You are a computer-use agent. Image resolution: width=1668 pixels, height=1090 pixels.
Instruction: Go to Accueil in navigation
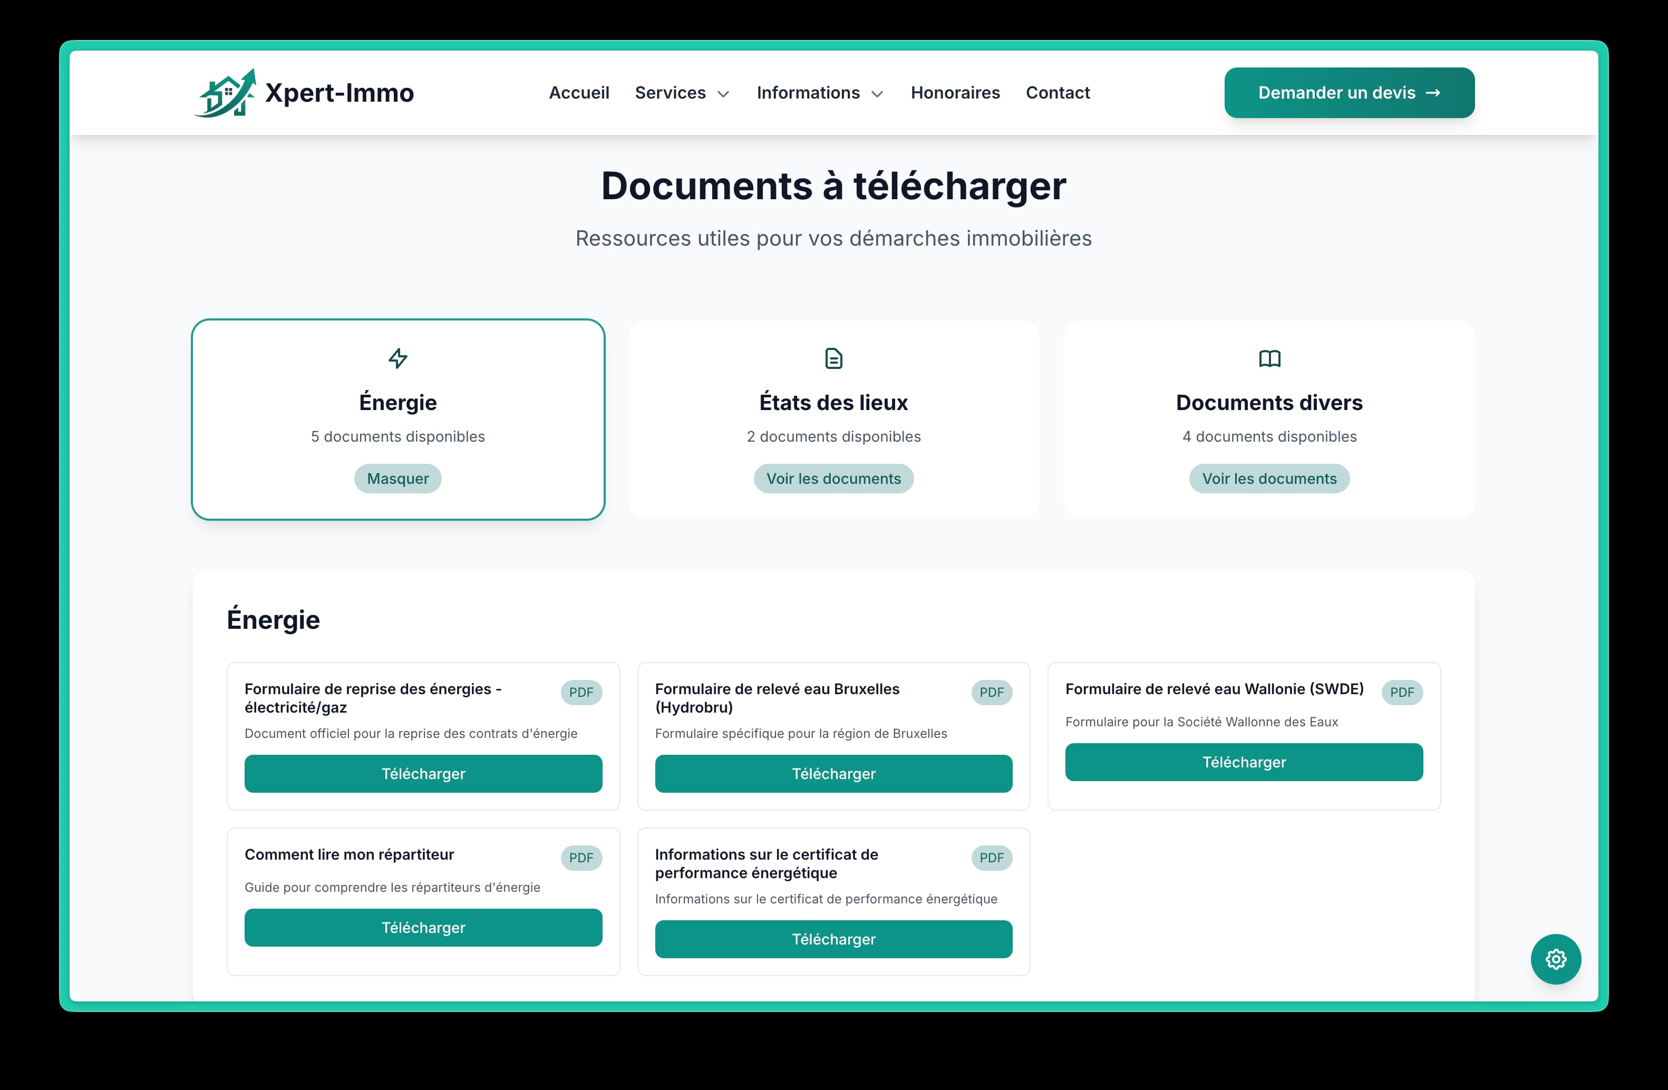(x=579, y=92)
